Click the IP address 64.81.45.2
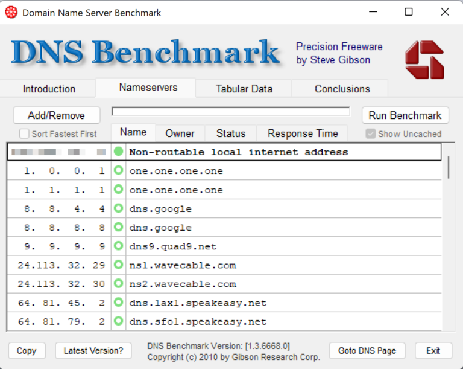 click(61, 303)
